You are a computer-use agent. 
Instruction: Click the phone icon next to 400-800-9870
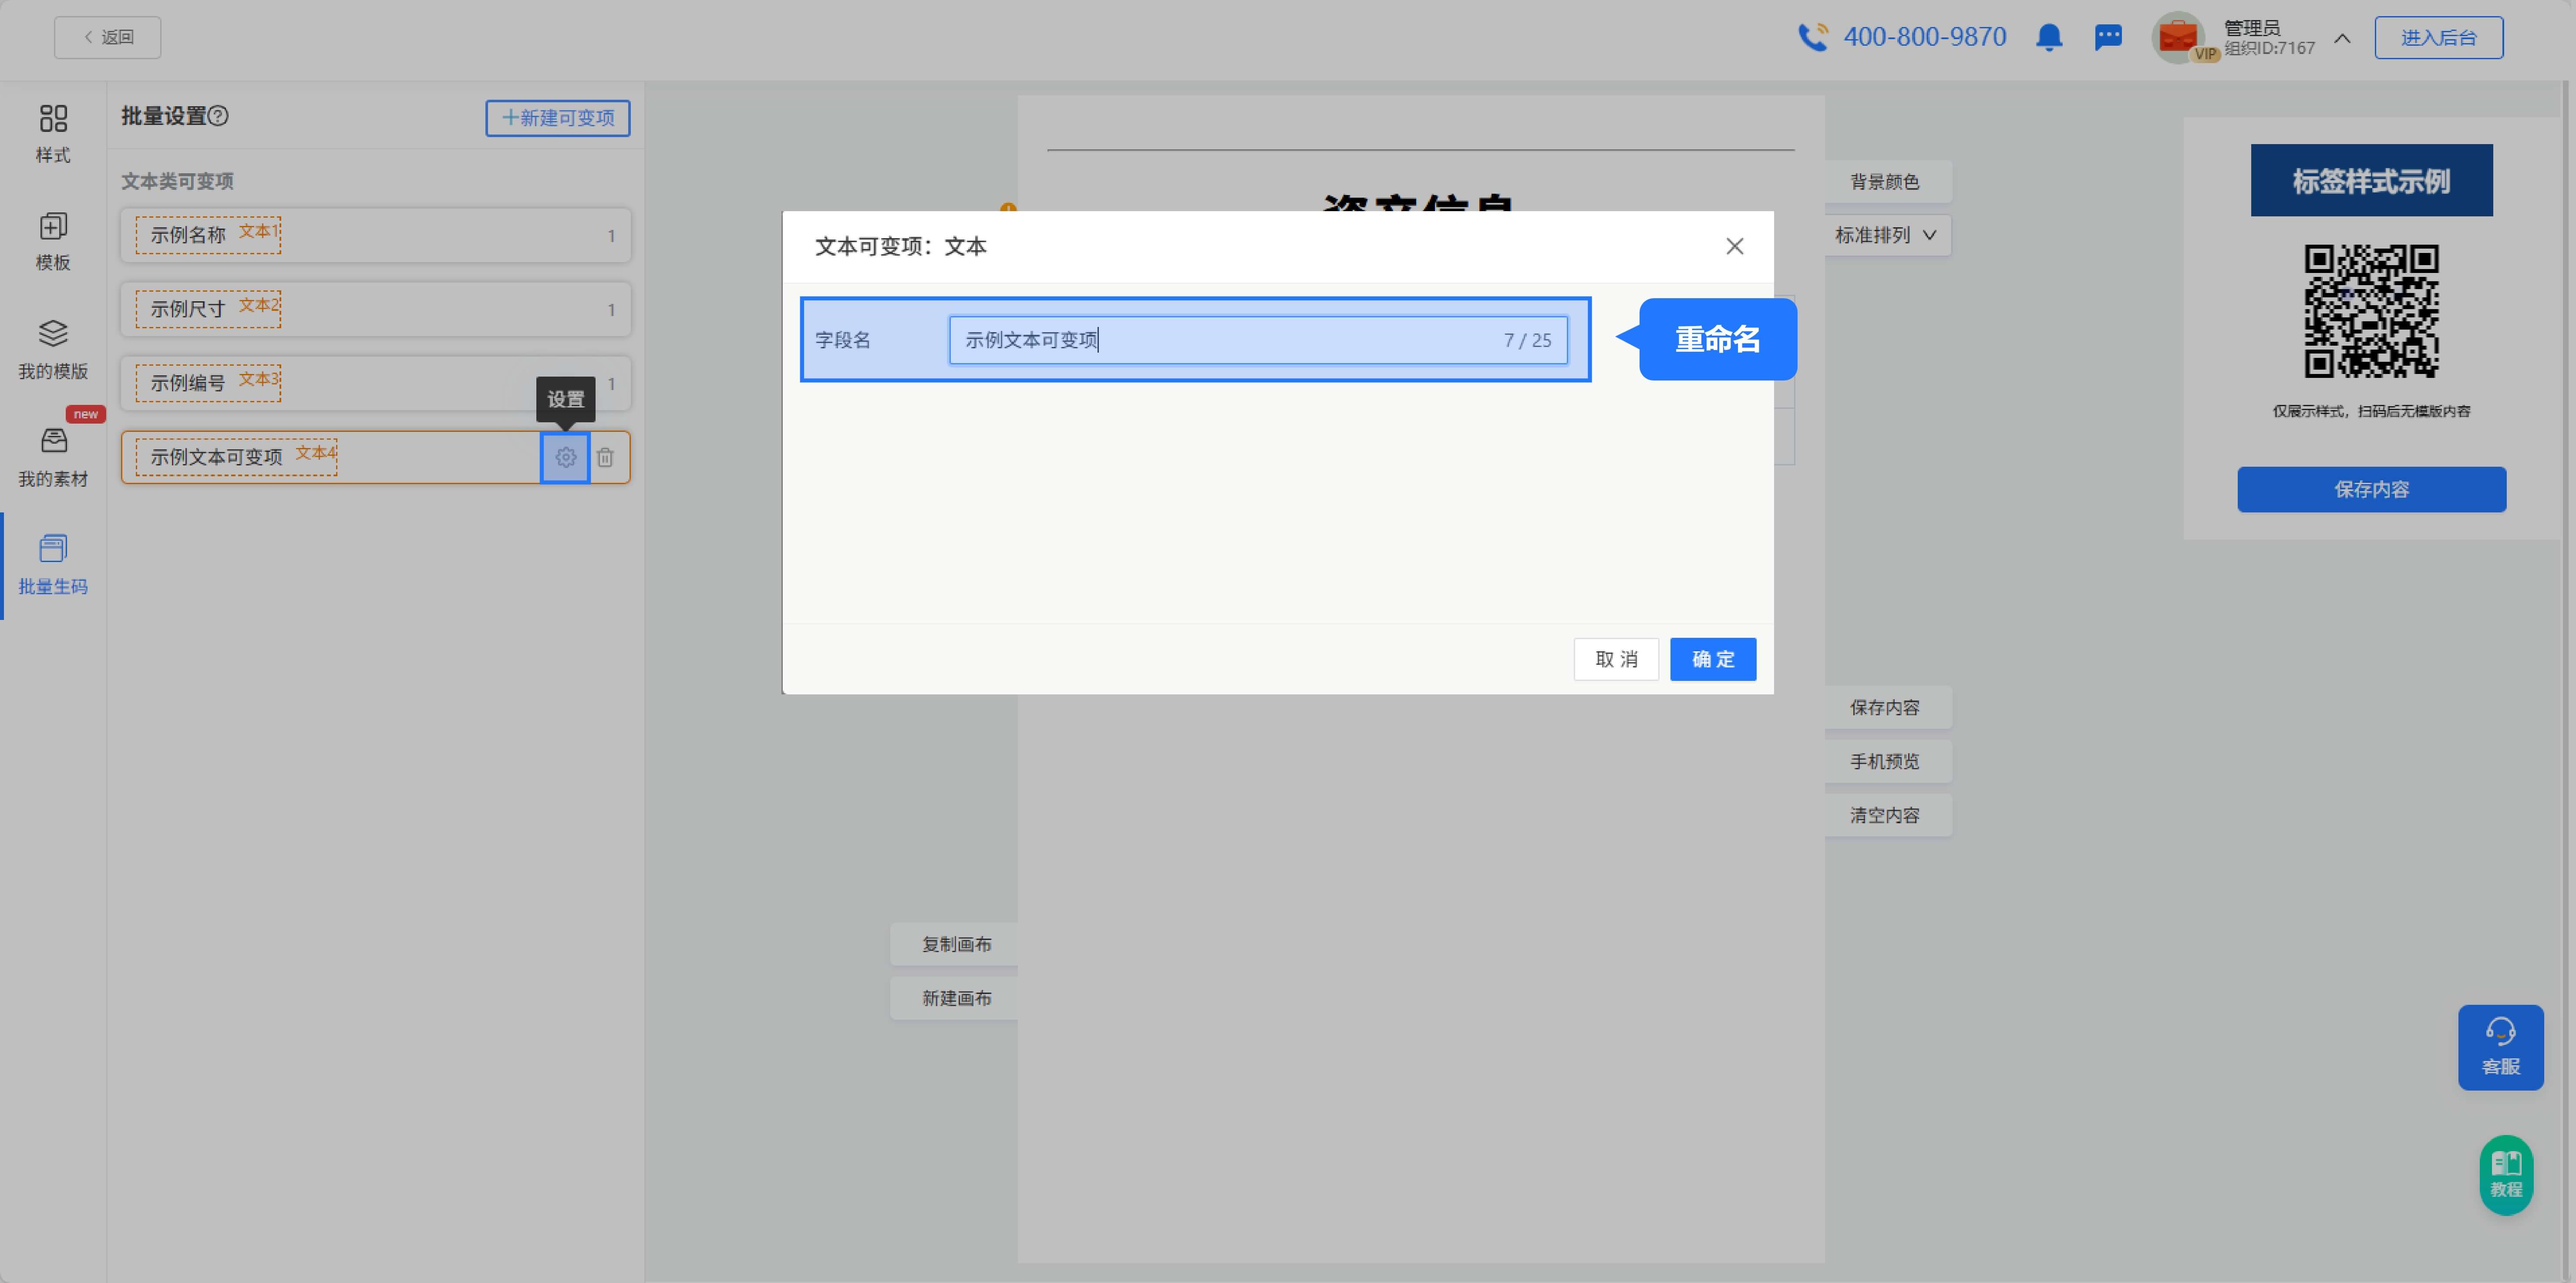1813,37
